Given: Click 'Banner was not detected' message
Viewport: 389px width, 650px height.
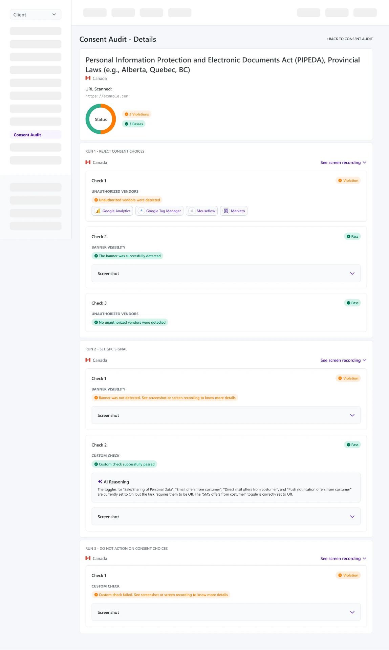Looking at the screenshot, I should coord(165,398).
